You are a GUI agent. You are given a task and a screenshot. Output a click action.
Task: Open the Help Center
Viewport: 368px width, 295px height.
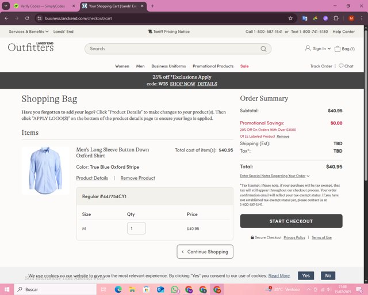pyautogui.click(x=343, y=32)
